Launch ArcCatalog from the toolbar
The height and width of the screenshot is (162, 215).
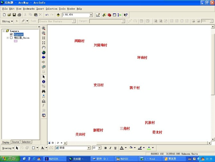104,15
